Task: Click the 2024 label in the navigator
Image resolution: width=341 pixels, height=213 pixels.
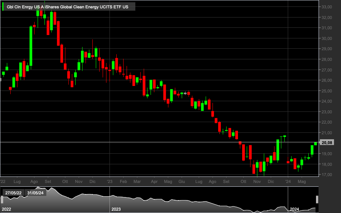Action: click(x=294, y=209)
